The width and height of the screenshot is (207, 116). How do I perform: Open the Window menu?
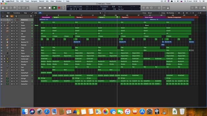[59, 1]
